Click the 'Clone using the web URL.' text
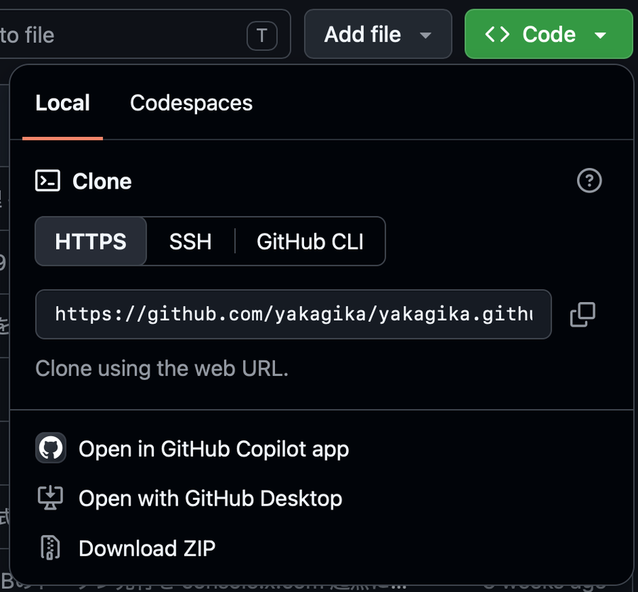638x592 pixels. (x=162, y=369)
